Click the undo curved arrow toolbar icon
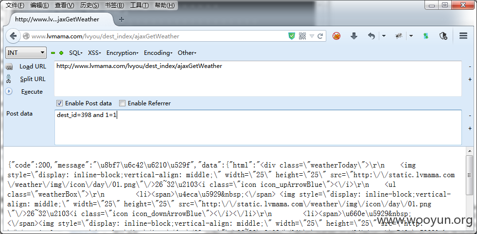Screen dimensions: 477x234 click(371, 36)
